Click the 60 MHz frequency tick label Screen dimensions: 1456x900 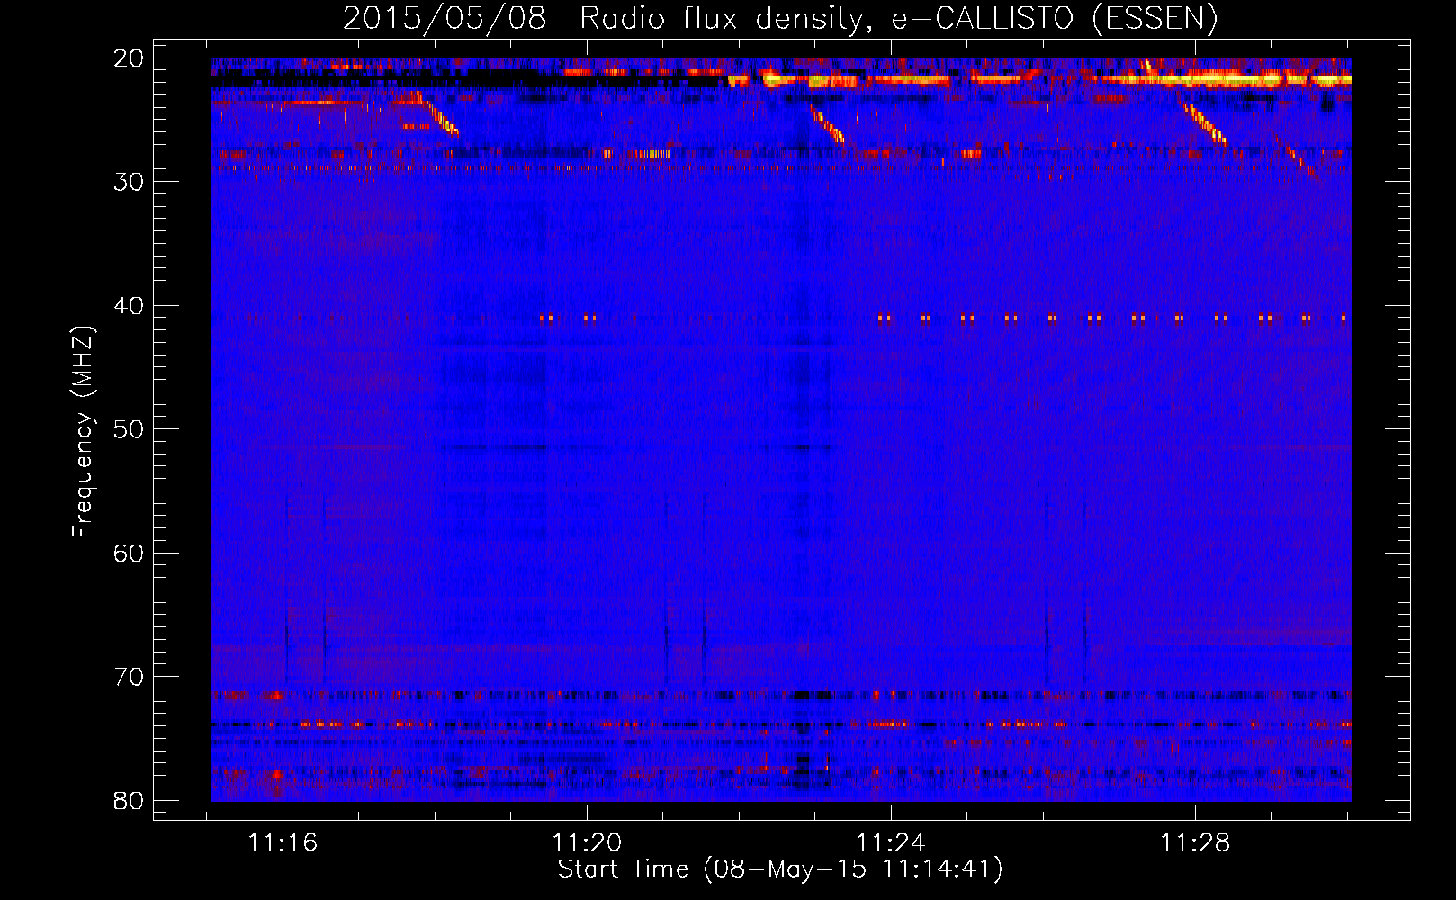pyautogui.click(x=129, y=553)
